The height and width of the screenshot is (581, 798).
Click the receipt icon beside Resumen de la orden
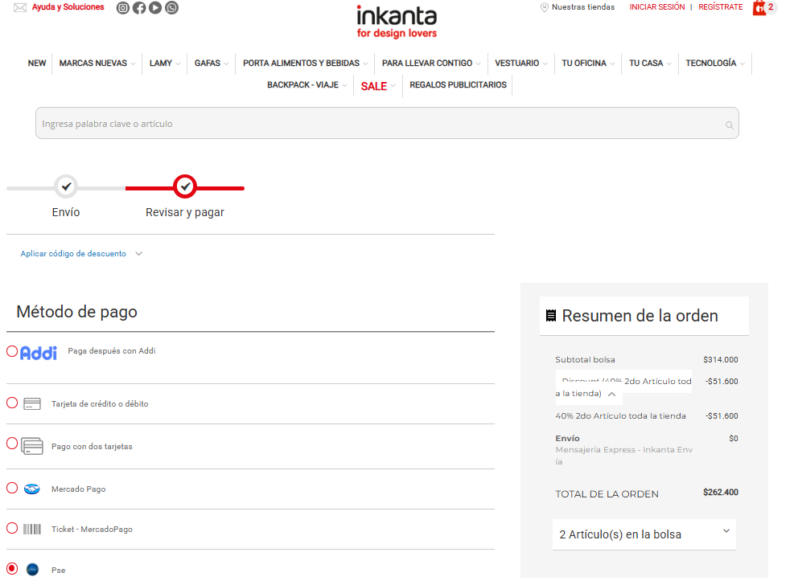pos(551,316)
